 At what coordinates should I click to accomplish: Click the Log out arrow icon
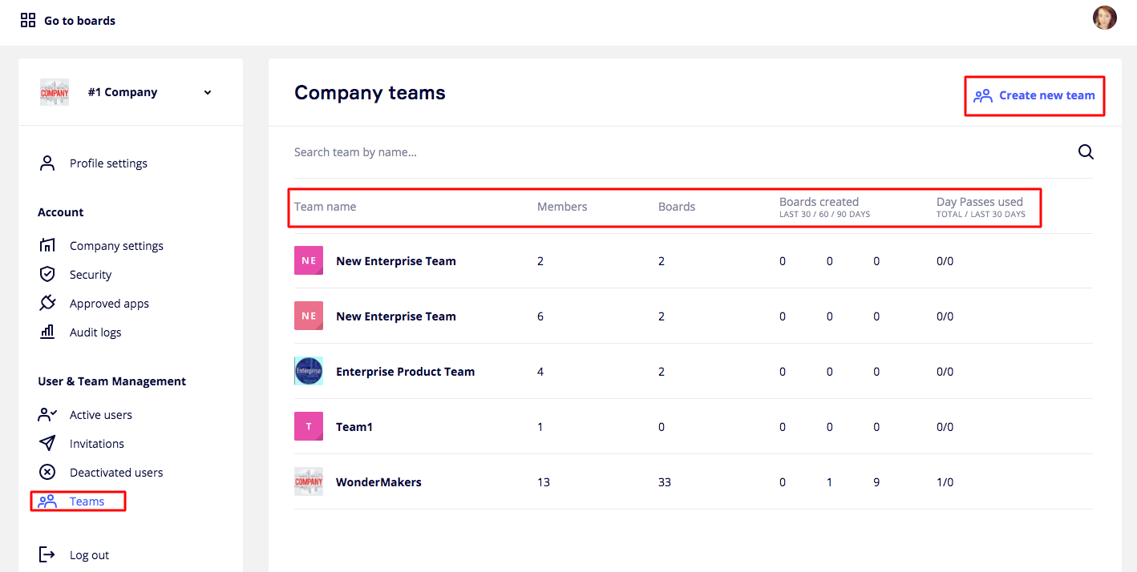point(47,555)
